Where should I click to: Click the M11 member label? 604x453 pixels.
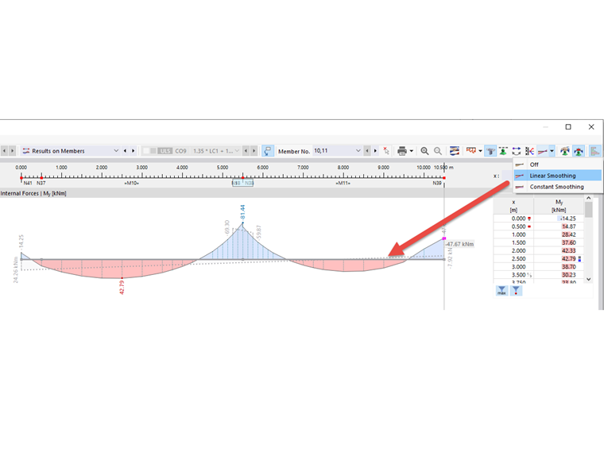[343, 184]
